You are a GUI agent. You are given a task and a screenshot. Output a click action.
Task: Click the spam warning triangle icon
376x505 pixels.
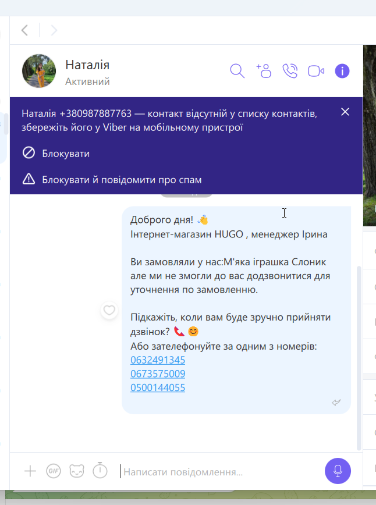tap(29, 179)
